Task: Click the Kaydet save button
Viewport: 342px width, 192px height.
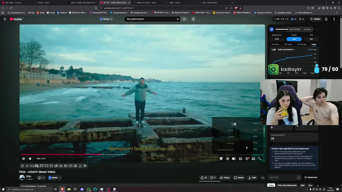Action: (239, 178)
